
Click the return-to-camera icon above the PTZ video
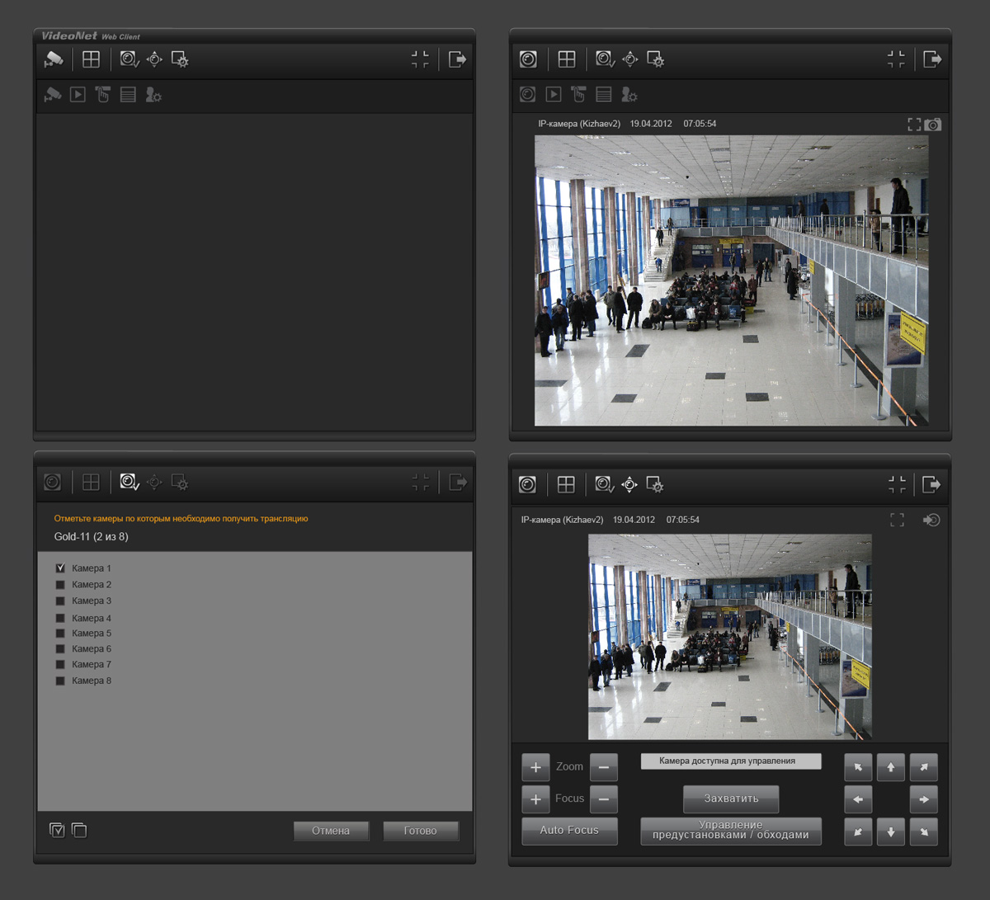click(x=931, y=520)
